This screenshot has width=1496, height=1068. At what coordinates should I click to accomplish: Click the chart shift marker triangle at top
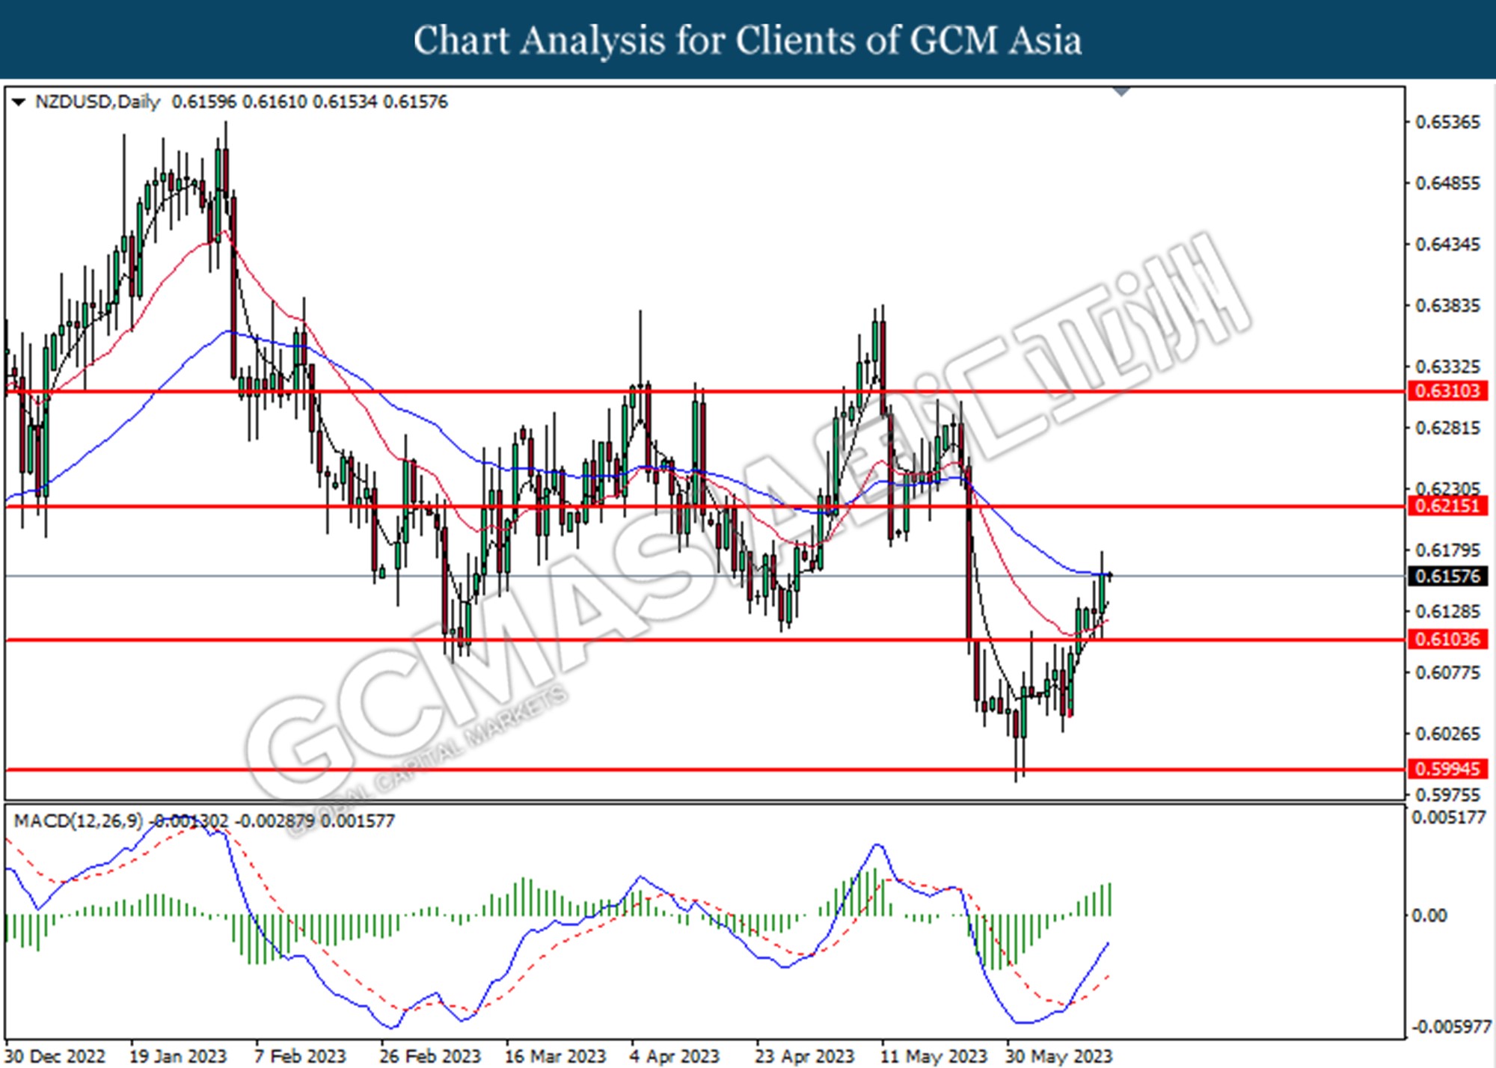1121,92
